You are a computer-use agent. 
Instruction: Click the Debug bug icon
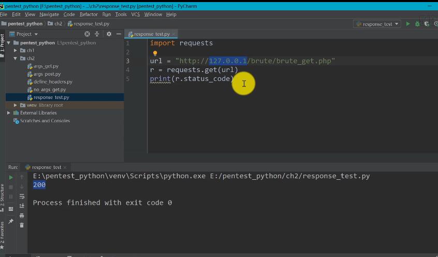click(x=417, y=24)
